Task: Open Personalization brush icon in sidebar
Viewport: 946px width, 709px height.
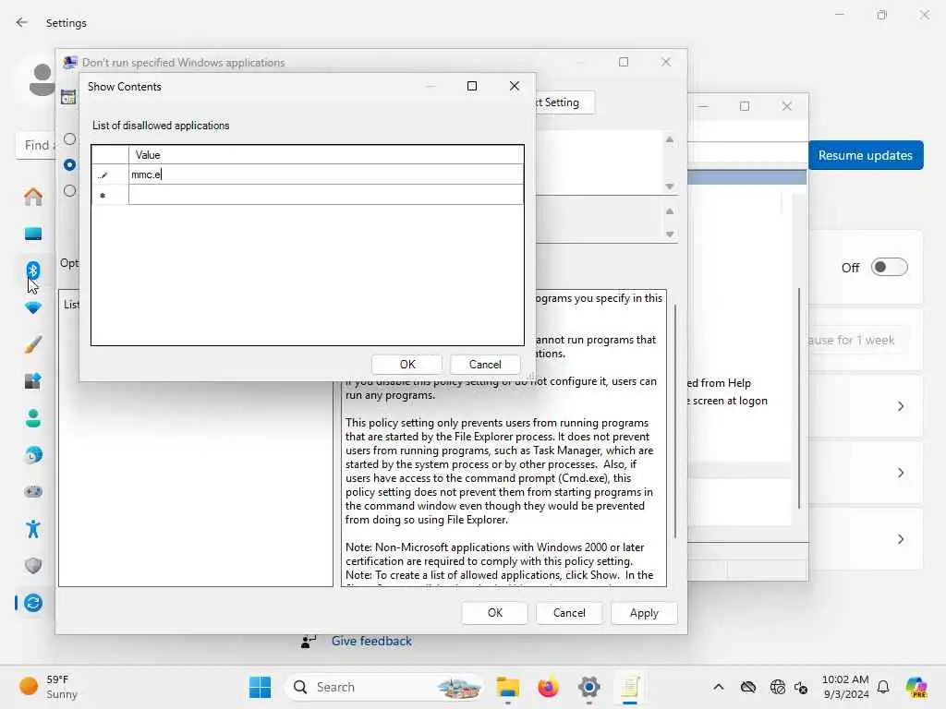Action: point(33,344)
